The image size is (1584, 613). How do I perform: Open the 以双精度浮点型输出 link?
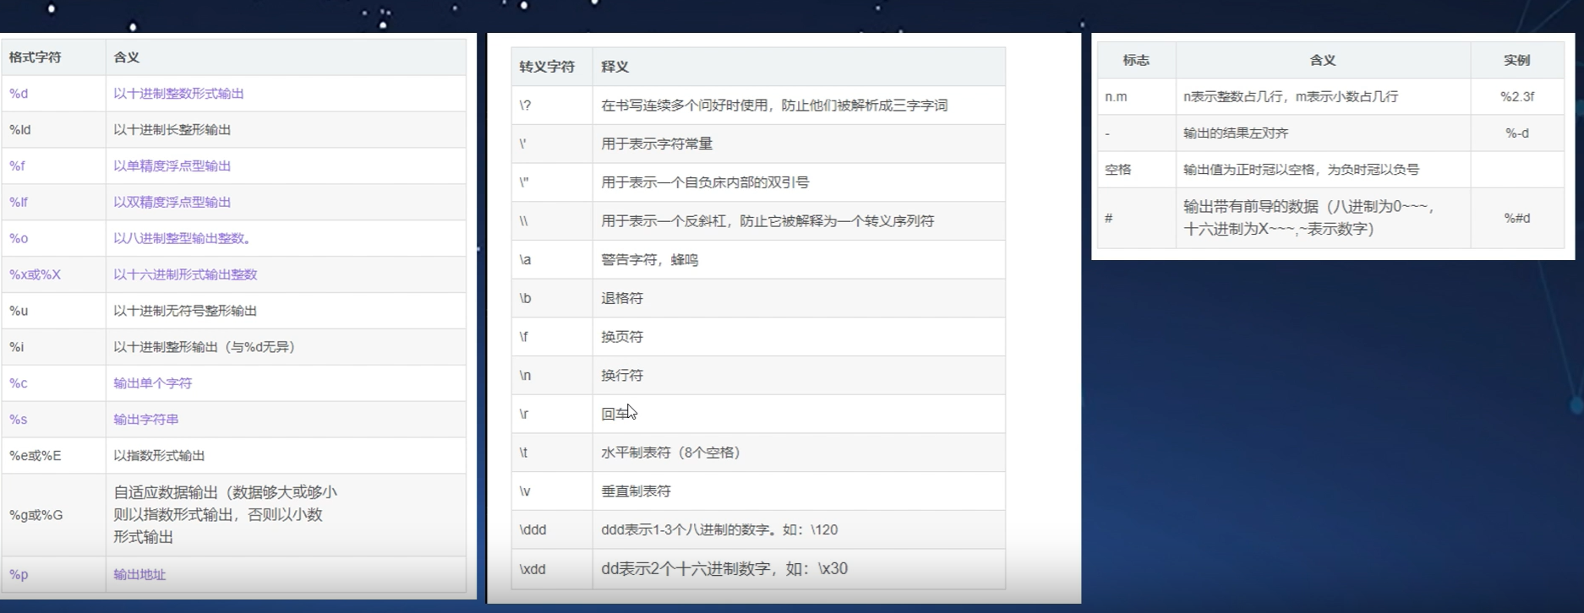click(172, 203)
